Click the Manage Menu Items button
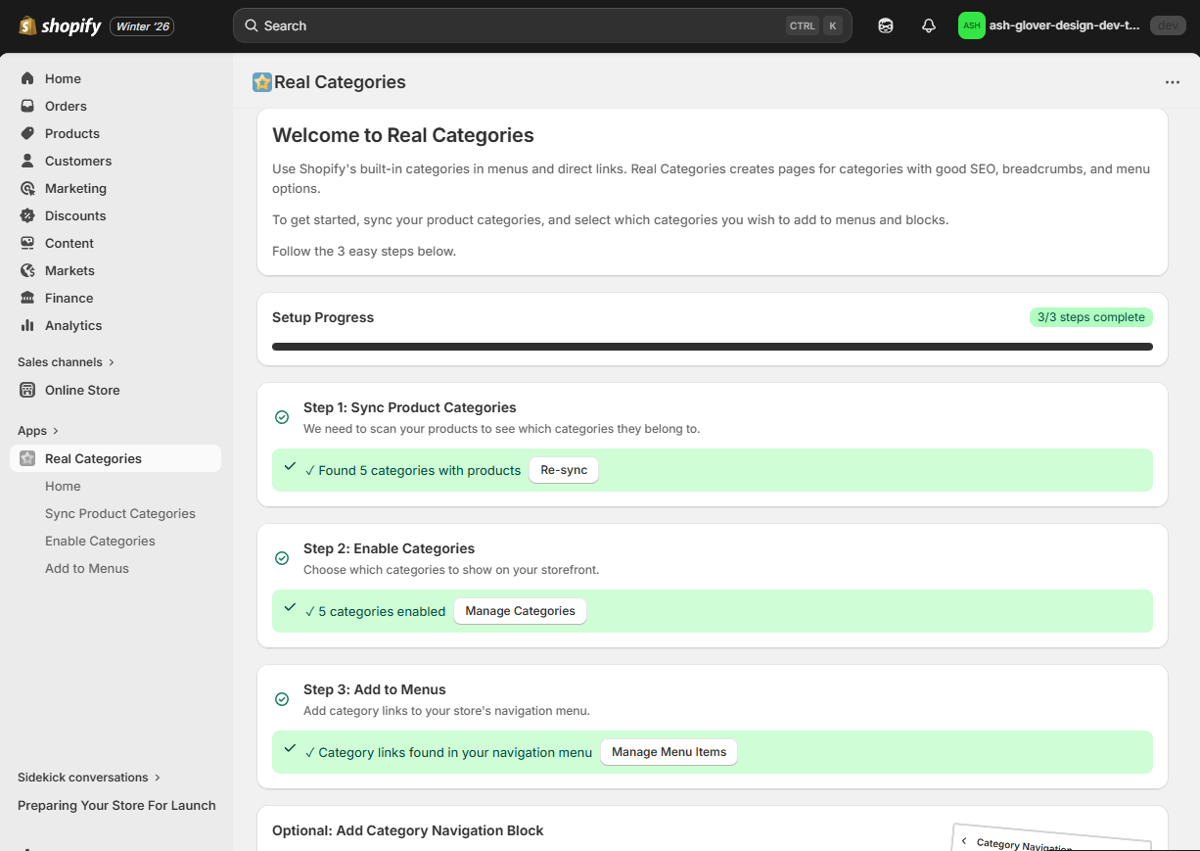1200x851 pixels. tap(669, 751)
